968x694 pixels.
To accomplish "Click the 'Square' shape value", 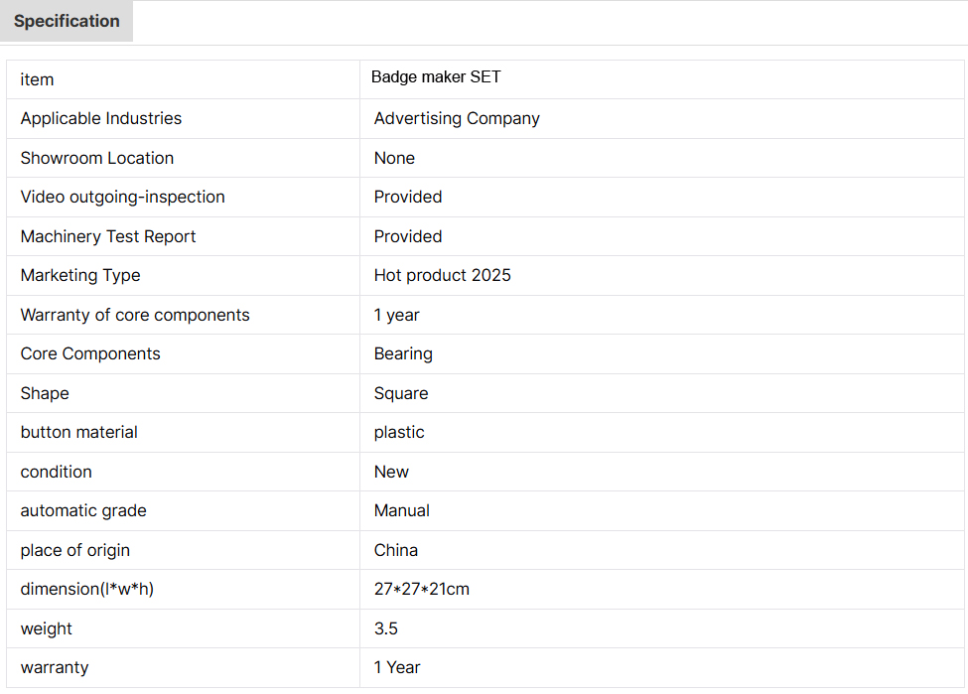I will point(401,393).
